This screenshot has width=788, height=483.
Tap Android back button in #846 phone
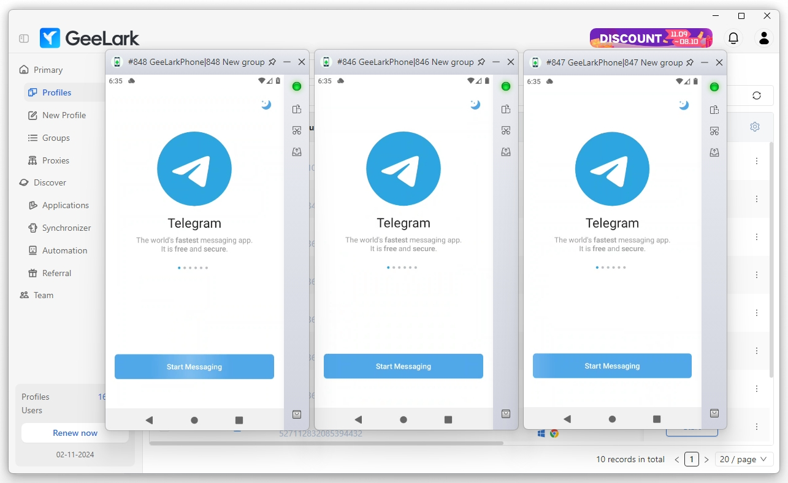[358, 419]
